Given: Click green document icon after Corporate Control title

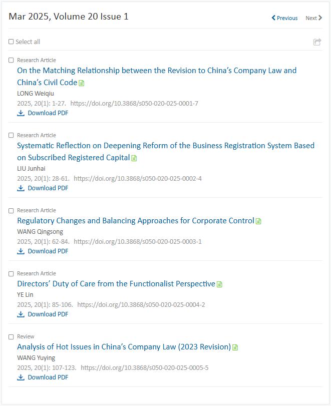Looking at the screenshot, I should 258,221.
